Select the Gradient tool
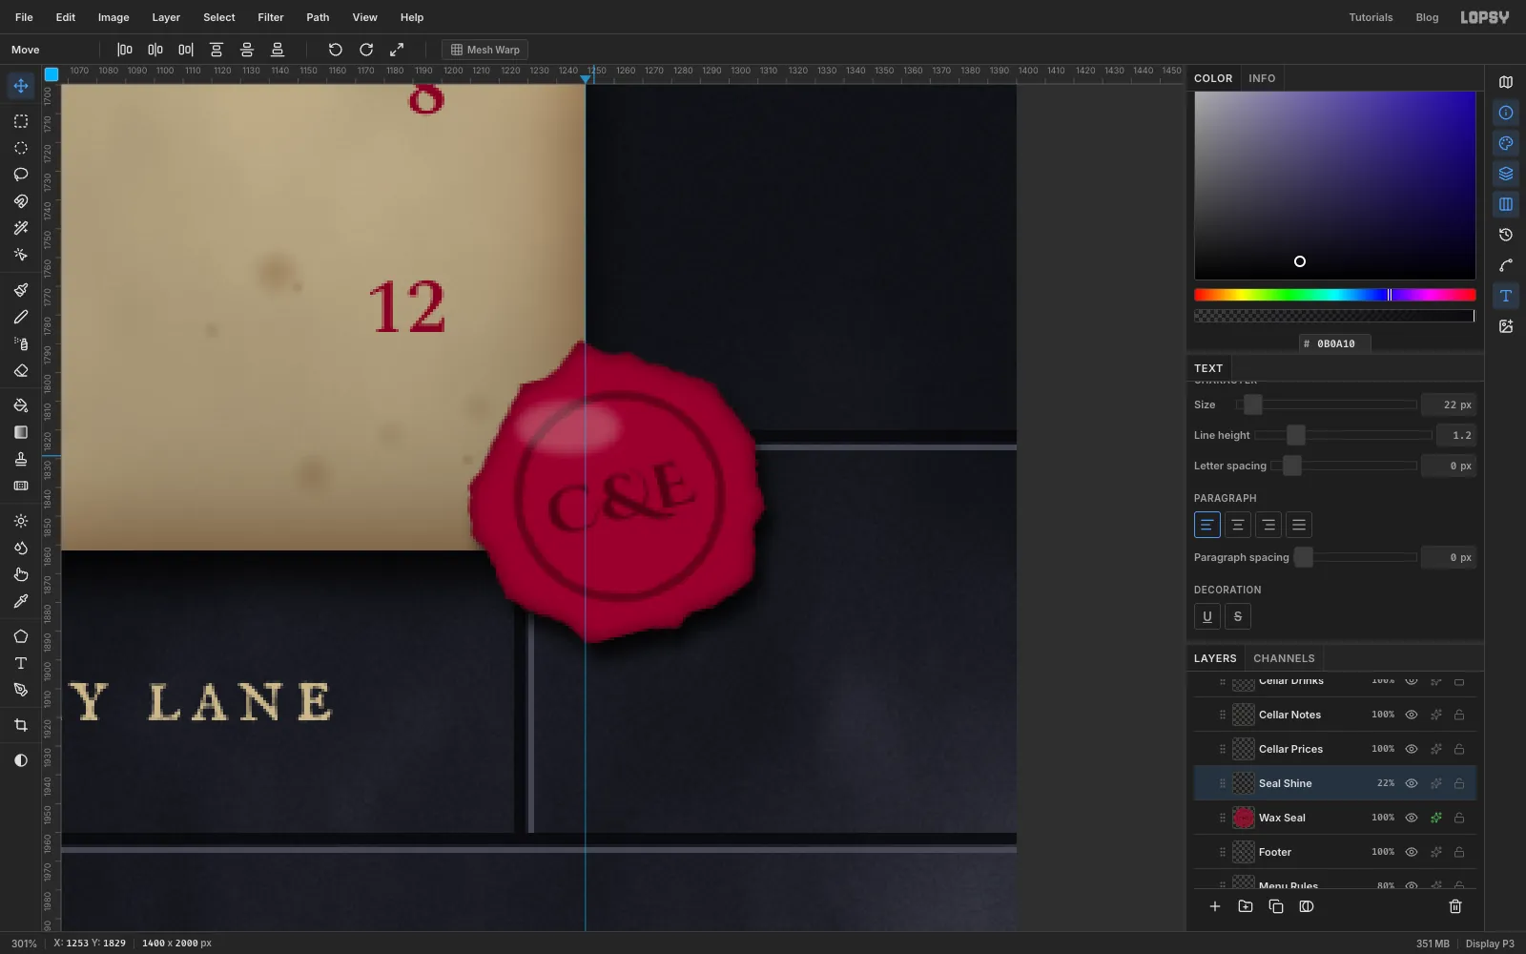 coord(21,432)
